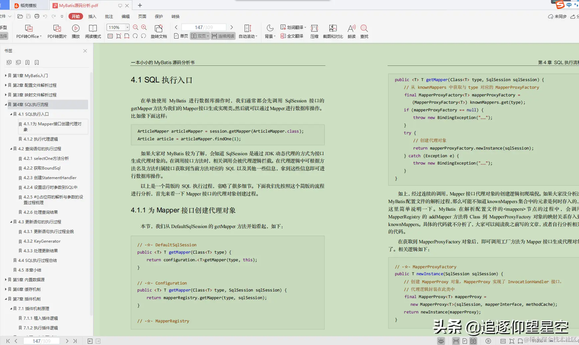
Task: Switch to the 保护 ribbon tab
Action: coord(159,16)
